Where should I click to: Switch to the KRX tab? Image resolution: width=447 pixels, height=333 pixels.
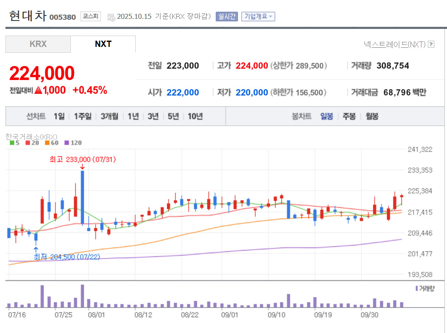38,44
